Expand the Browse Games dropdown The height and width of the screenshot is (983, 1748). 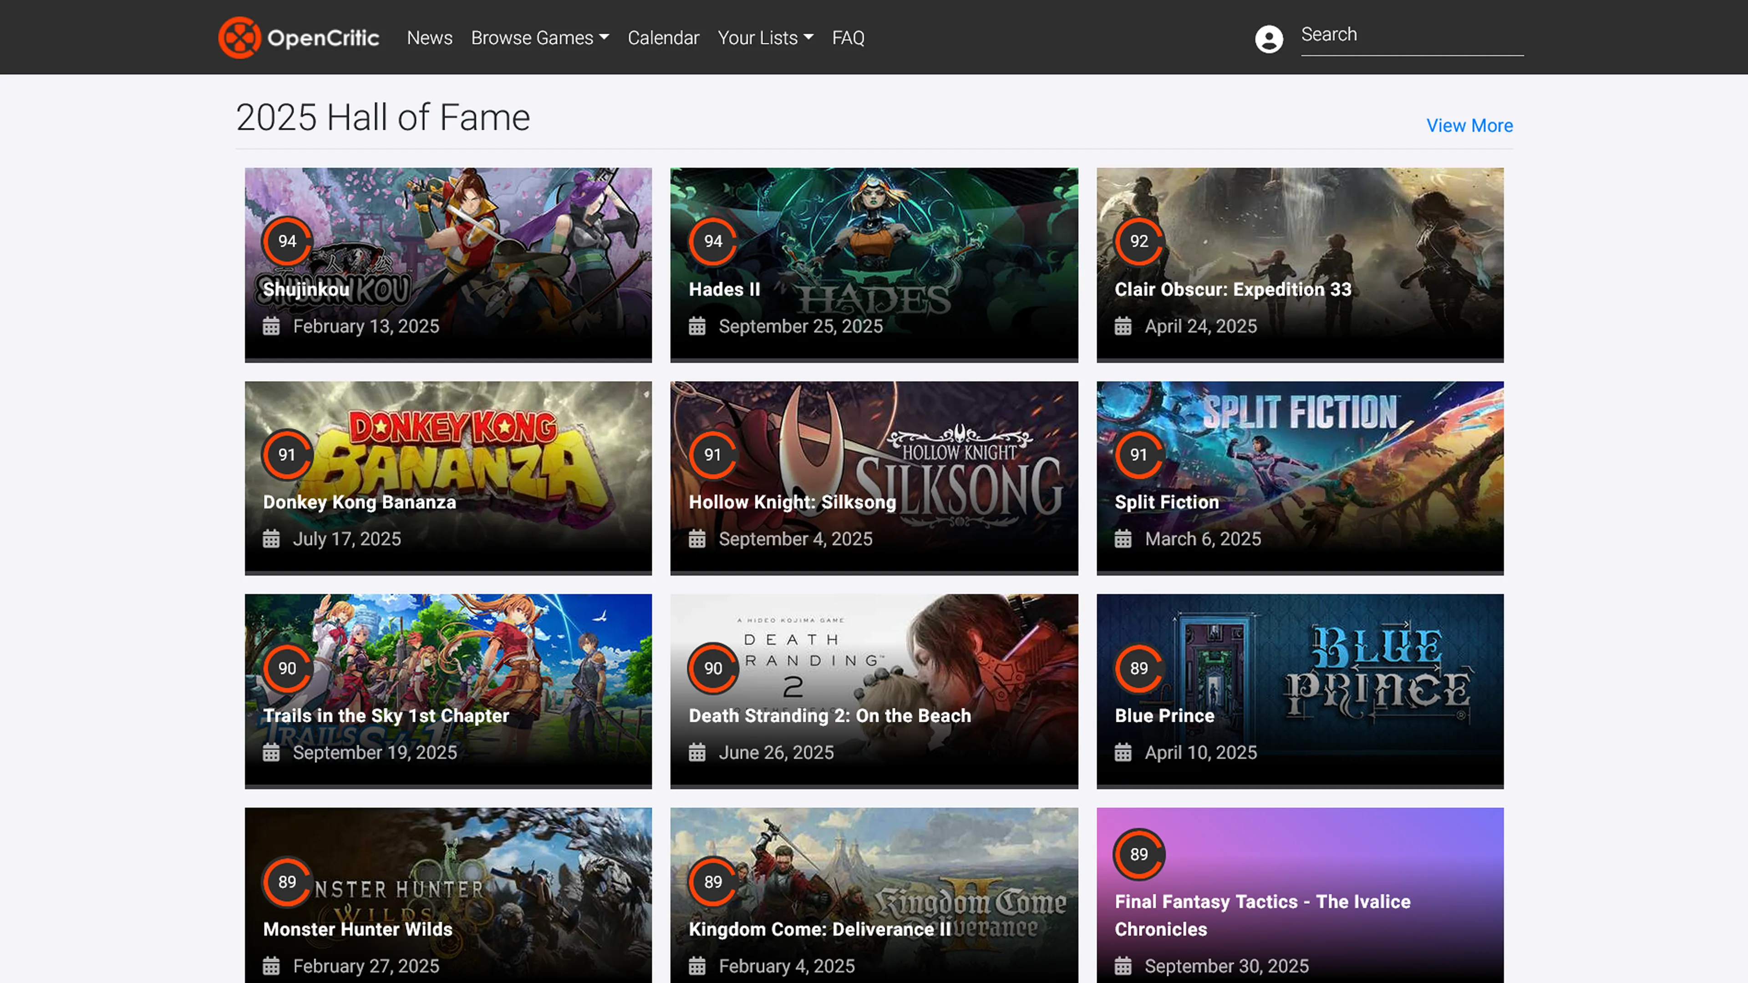[539, 38]
